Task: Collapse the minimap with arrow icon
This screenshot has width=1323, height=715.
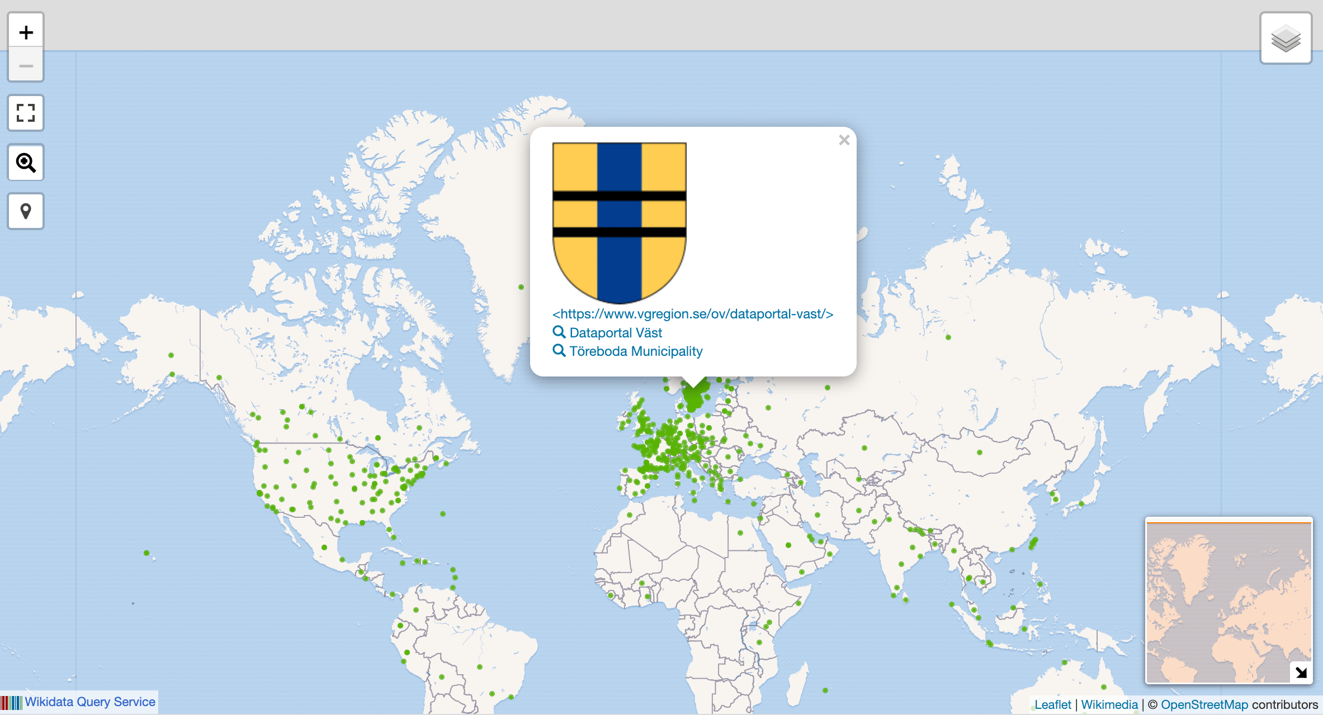Action: [x=1301, y=672]
